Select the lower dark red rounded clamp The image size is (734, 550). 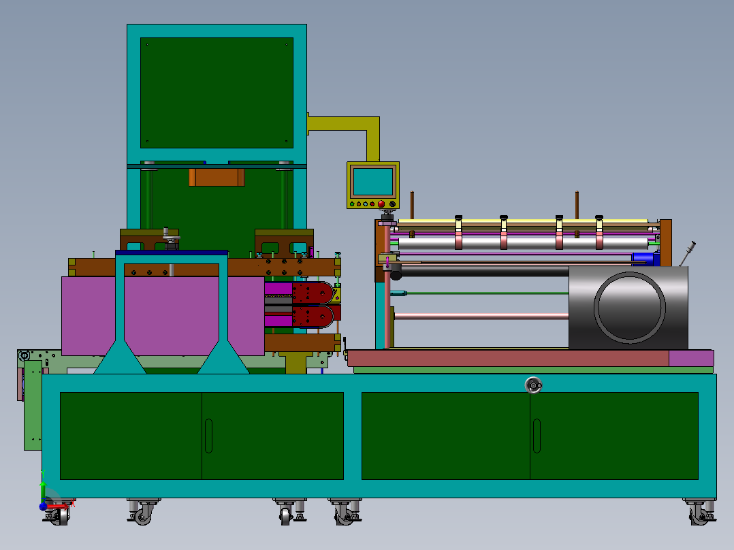[313, 316]
